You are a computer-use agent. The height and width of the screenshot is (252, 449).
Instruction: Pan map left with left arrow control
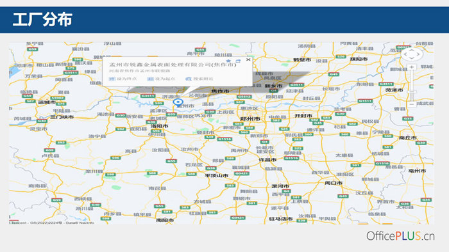405,54
